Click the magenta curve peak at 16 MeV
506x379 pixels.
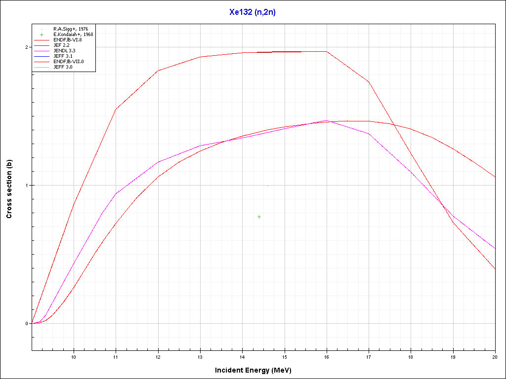[326, 120]
